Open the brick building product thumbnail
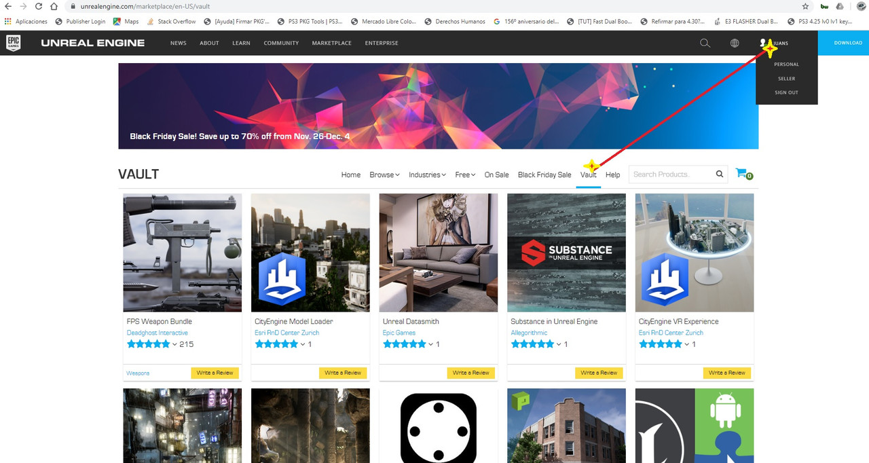 click(x=566, y=426)
